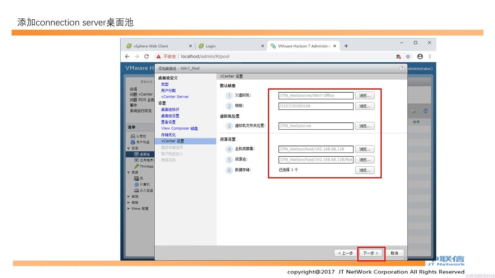Click the 仪表板 dashboard icon in sidebar
The image size is (495, 278).
[x=133, y=136]
